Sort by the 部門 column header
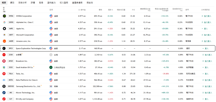Screen dimensions: 216x102 (187, 10)
